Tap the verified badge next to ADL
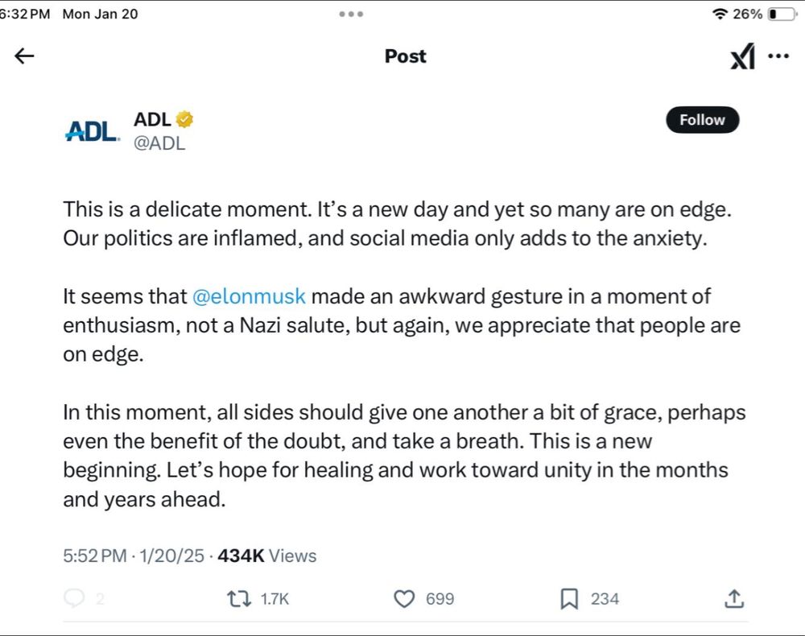This screenshot has width=805, height=636. point(184,118)
